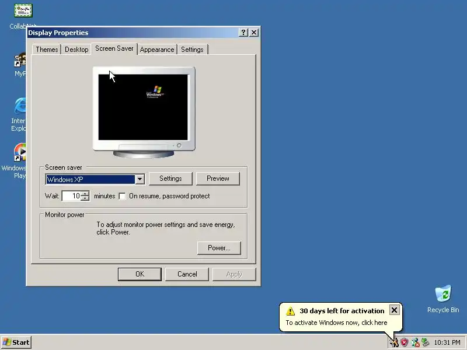This screenshot has width=467, height=350.
Task: Click the '30 days left for activation' heading
Action: [342, 311]
